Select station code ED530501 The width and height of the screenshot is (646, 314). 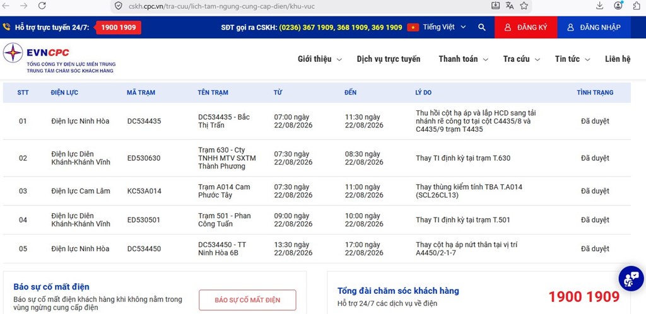(143, 220)
